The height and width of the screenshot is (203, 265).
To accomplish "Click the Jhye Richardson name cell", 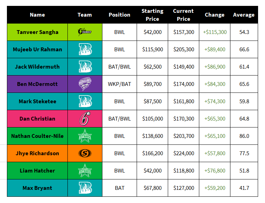I will tap(37, 153).
